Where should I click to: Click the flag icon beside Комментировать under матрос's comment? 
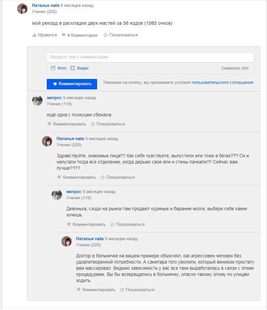(x=49, y=124)
